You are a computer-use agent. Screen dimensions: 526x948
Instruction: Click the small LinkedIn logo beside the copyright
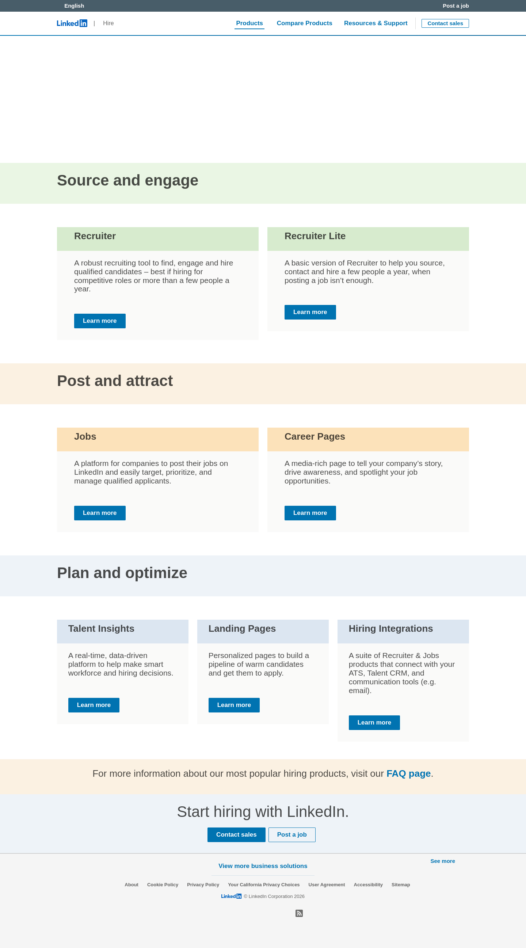(231, 896)
